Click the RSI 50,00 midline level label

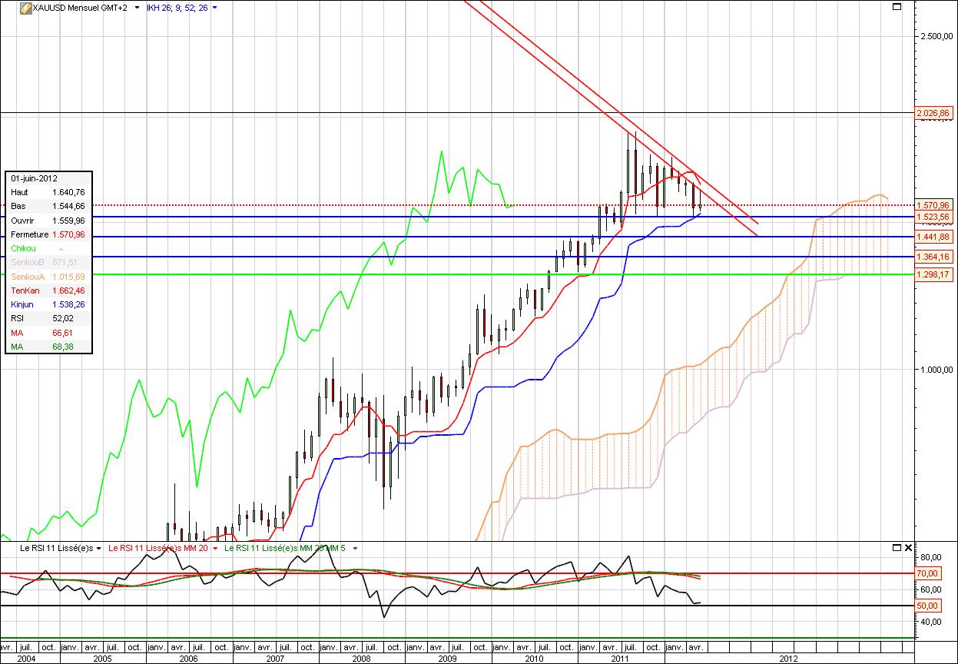click(x=927, y=606)
